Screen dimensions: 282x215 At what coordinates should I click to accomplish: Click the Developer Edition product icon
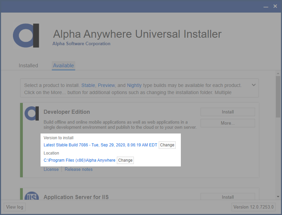click(32, 113)
